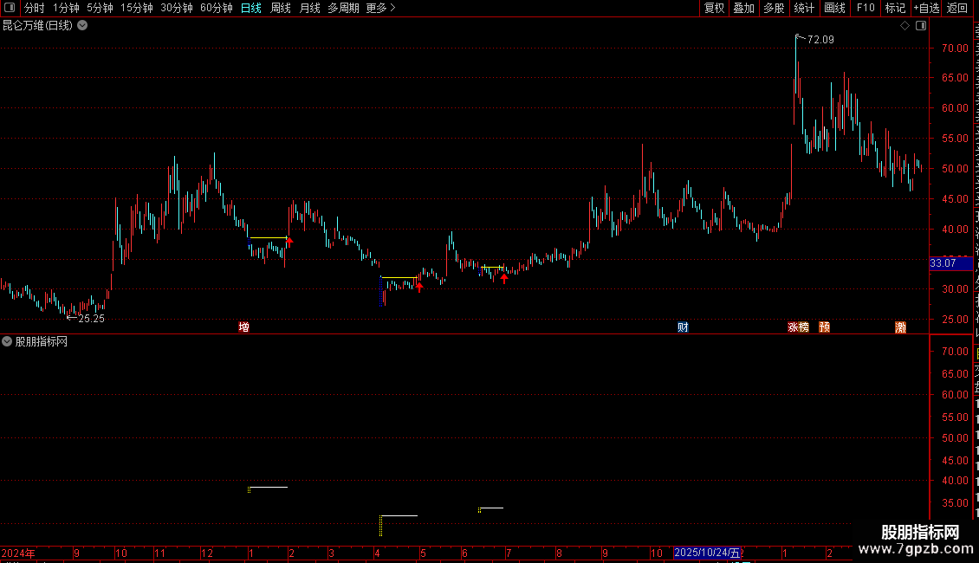
Task: Click the 激 marker near chart end
Action: pos(900,327)
